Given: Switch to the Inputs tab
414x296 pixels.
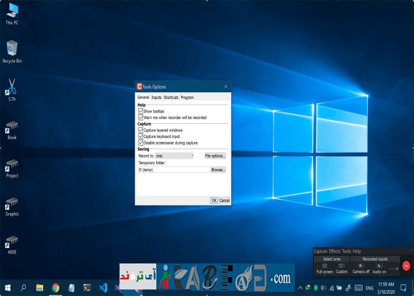Looking at the screenshot, I should pyautogui.click(x=156, y=98).
